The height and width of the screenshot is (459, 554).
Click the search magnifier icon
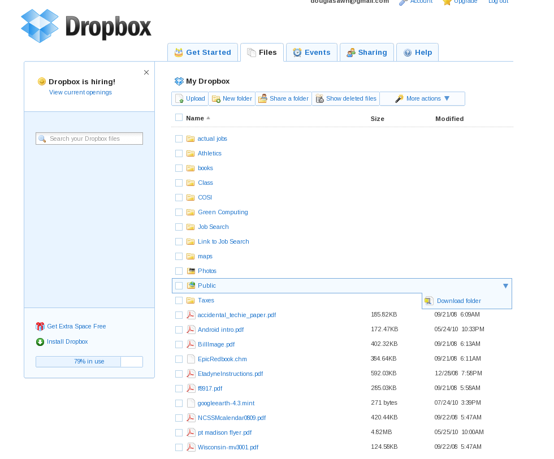coord(42,139)
